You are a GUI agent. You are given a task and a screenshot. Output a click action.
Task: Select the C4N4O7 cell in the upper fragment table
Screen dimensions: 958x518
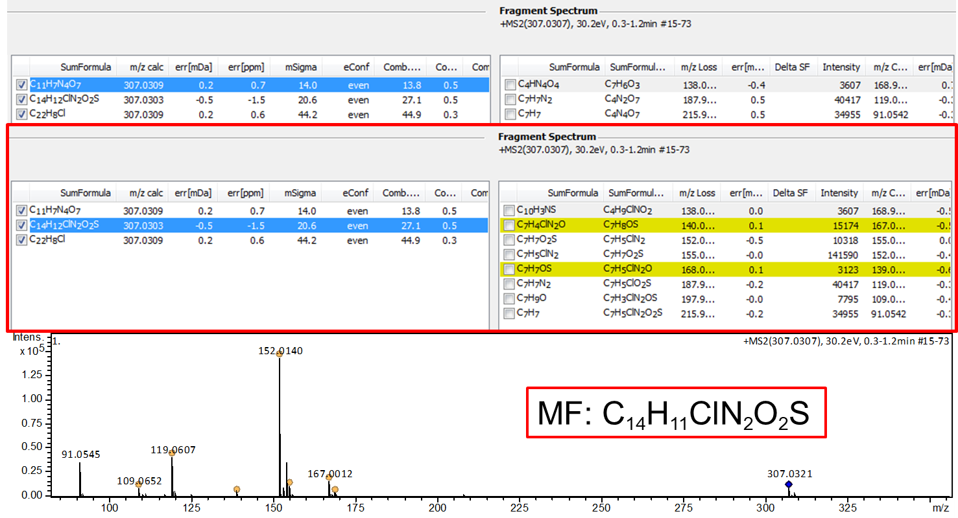(x=621, y=115)
